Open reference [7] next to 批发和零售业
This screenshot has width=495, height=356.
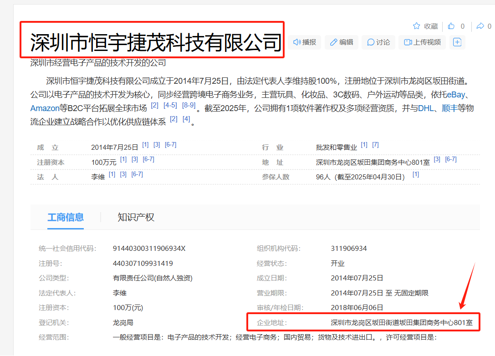click(x=375, y=145)
